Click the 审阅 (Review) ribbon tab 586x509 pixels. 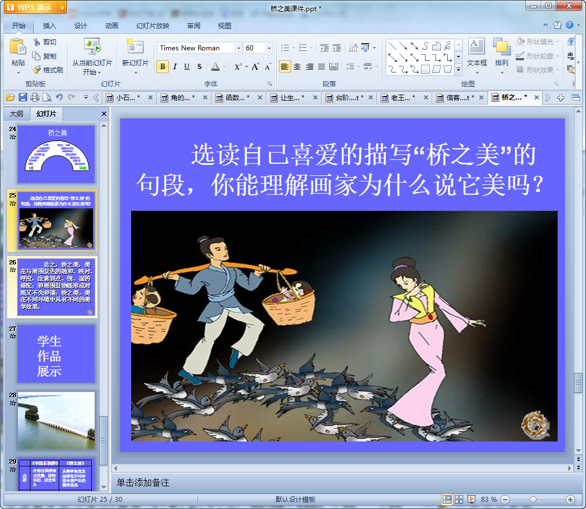tap(194, 26)
